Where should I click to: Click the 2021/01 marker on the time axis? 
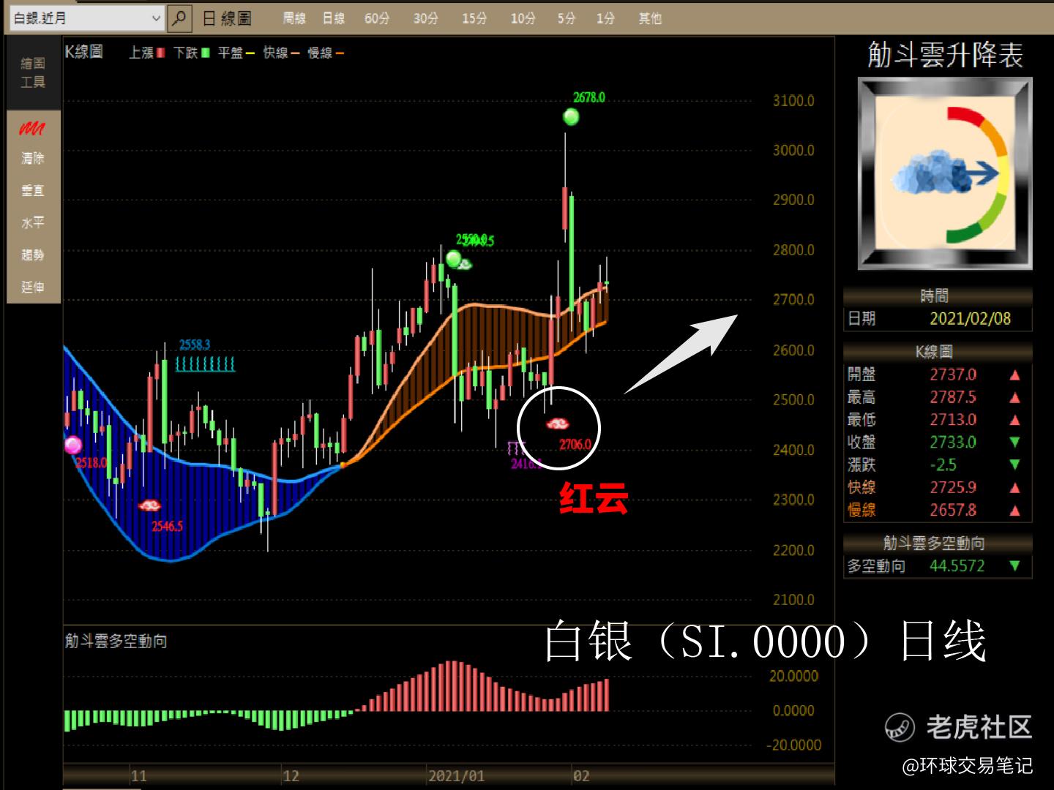point(457,776)
